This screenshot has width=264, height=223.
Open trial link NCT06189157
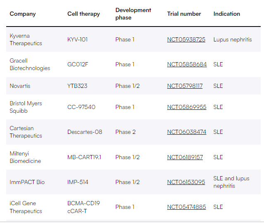point(185,157)
